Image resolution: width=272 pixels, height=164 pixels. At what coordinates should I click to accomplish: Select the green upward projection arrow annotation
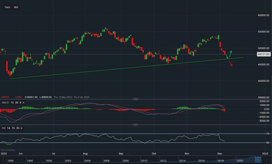tap(230, 54)
